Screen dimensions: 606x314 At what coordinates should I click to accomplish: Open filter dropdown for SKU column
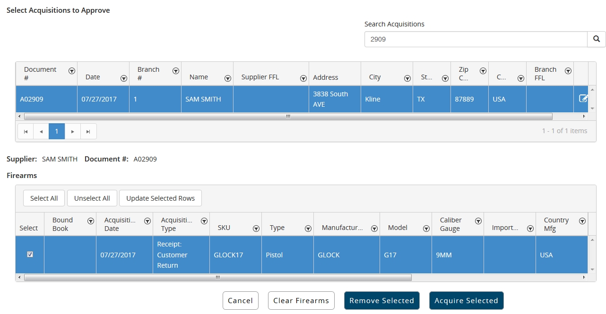[256, 229]
